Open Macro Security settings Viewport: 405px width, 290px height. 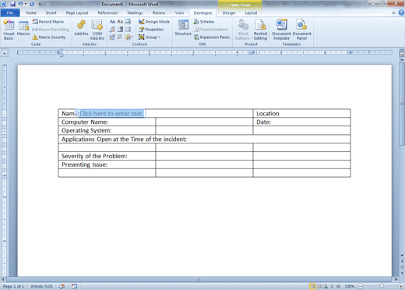point(49,37)
